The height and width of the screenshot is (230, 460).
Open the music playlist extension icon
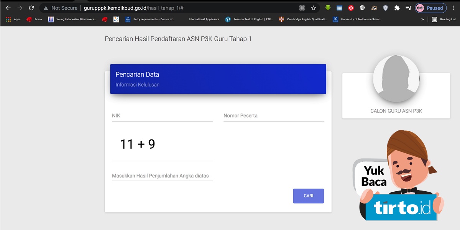click(x=409, y=8)
